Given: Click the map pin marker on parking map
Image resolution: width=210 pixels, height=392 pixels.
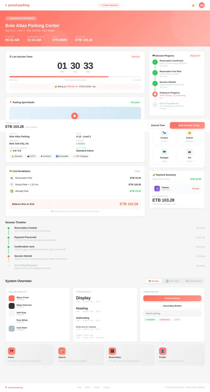Looking at the screenshot, I should click(x=74, y=116).
